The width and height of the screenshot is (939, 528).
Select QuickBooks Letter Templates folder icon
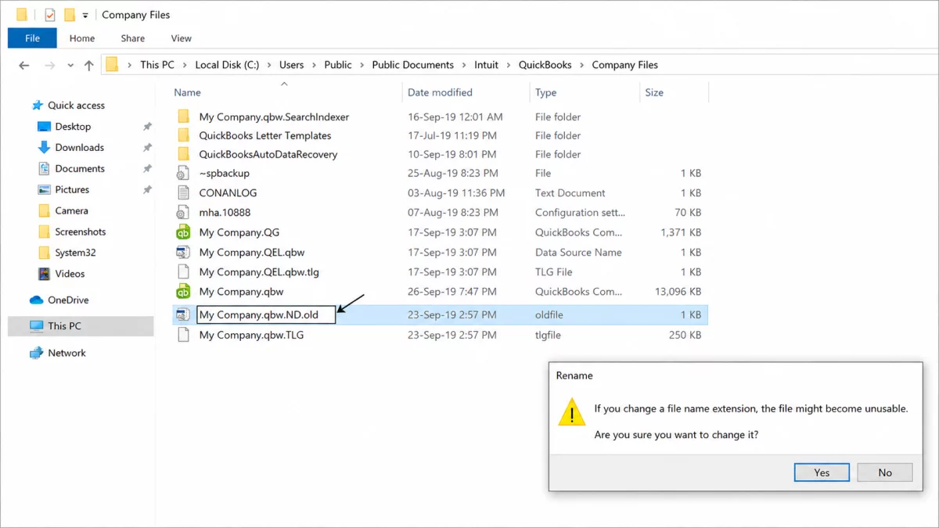183,135
